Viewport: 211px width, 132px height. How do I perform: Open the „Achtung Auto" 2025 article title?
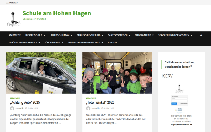[25, 102]
